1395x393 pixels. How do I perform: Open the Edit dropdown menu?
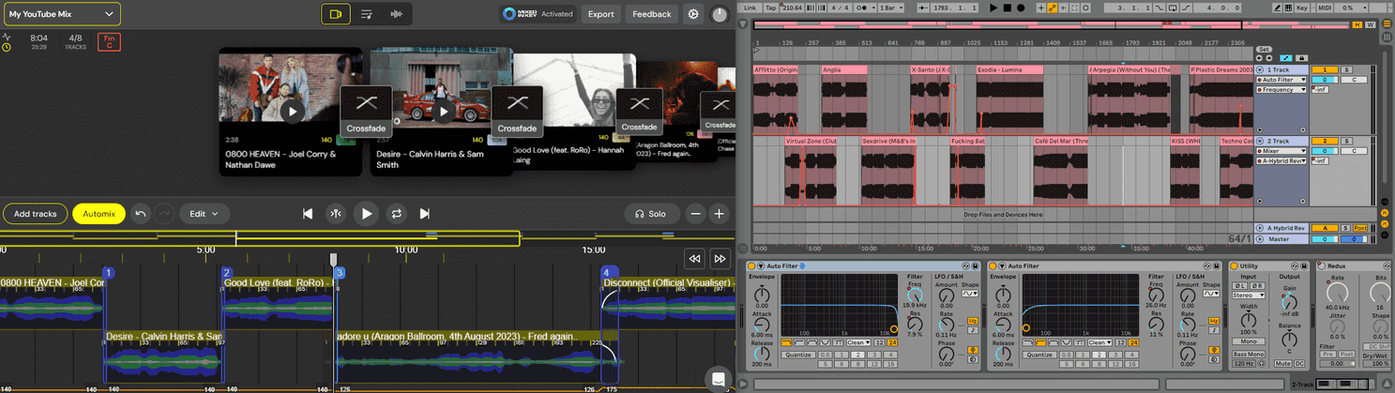pyautogui.click(x=204, y=214)
